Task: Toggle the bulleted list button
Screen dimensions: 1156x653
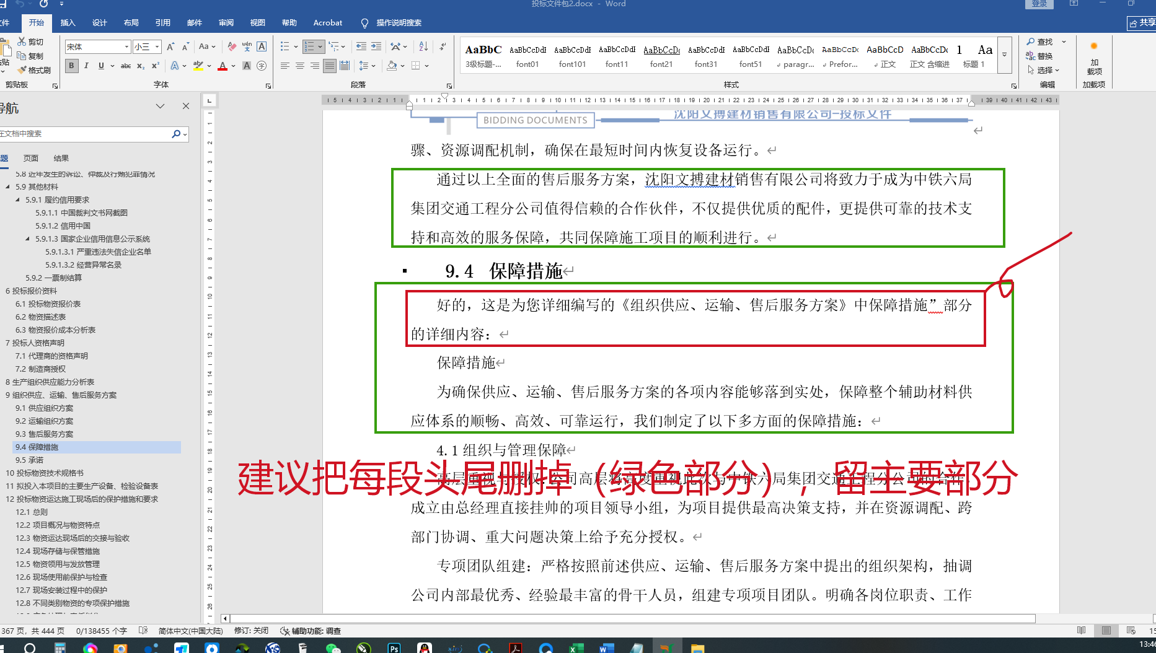Action: (x=285, y=46)
